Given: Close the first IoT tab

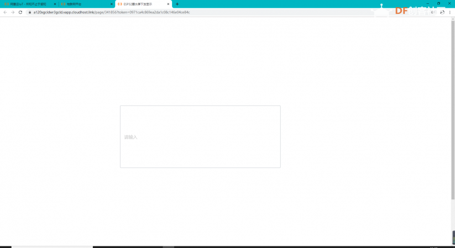Looking at the screenshot, I should click(55, 4).
